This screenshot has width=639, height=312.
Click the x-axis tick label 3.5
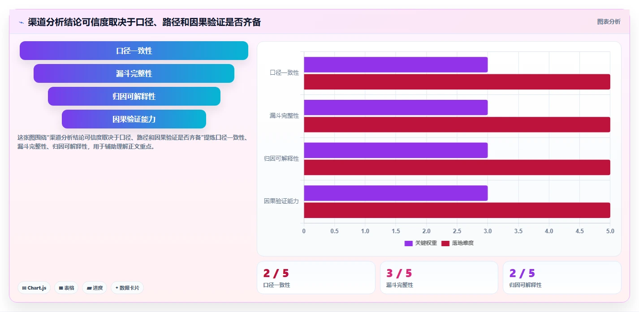coord(518,231)
